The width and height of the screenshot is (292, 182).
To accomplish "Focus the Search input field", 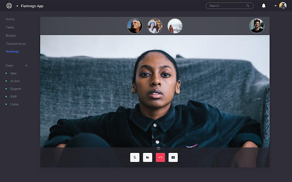I will [x=229, y=6].
